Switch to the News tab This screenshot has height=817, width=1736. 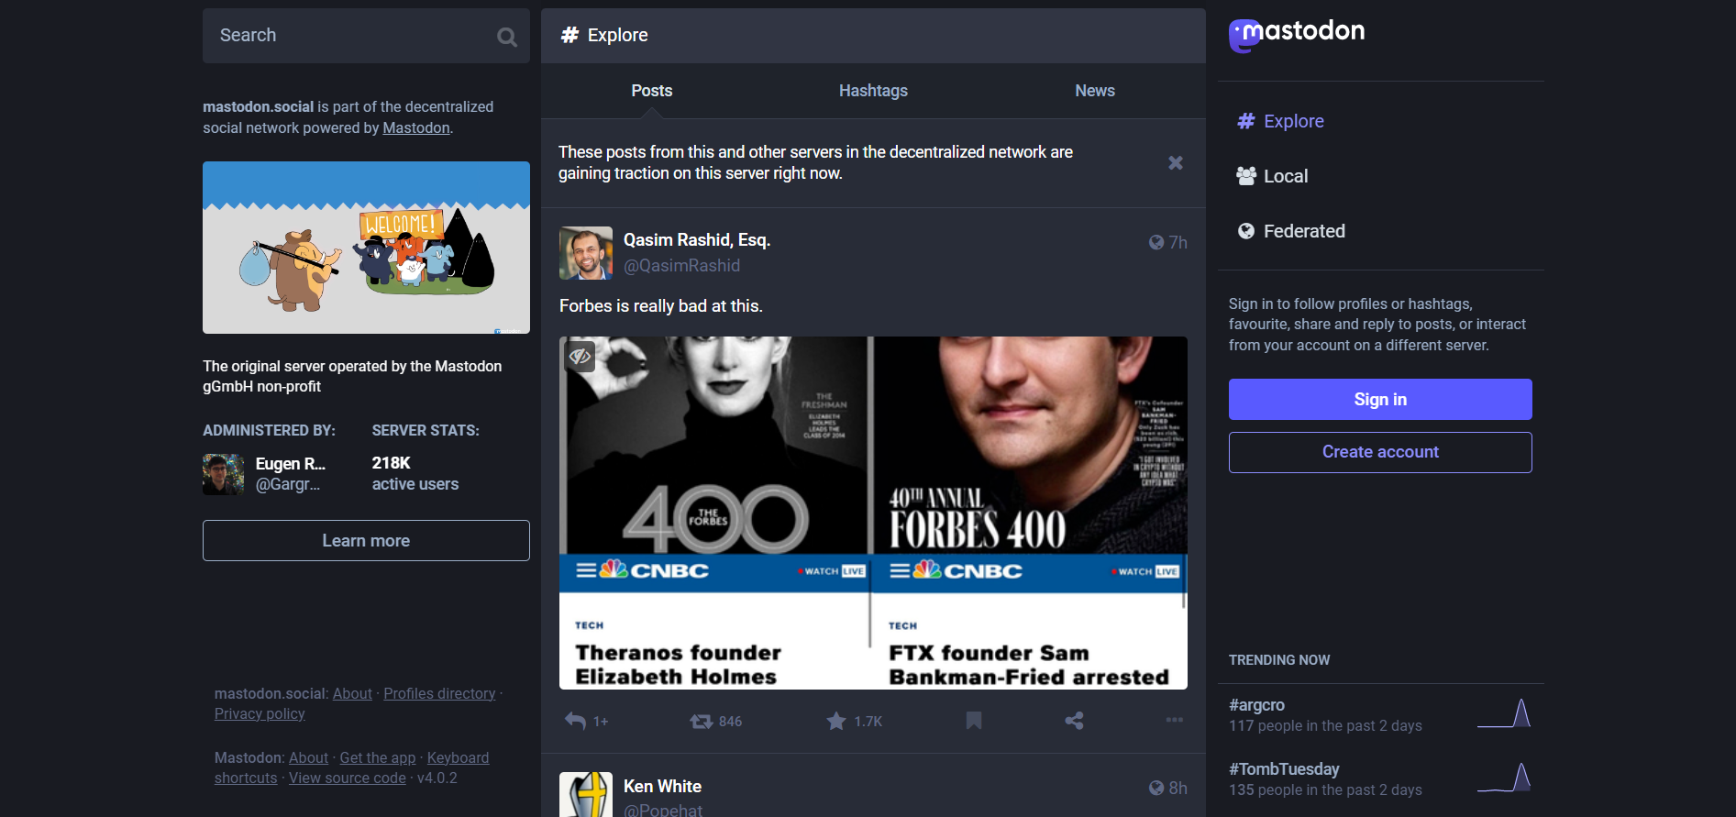point(1095,91)
